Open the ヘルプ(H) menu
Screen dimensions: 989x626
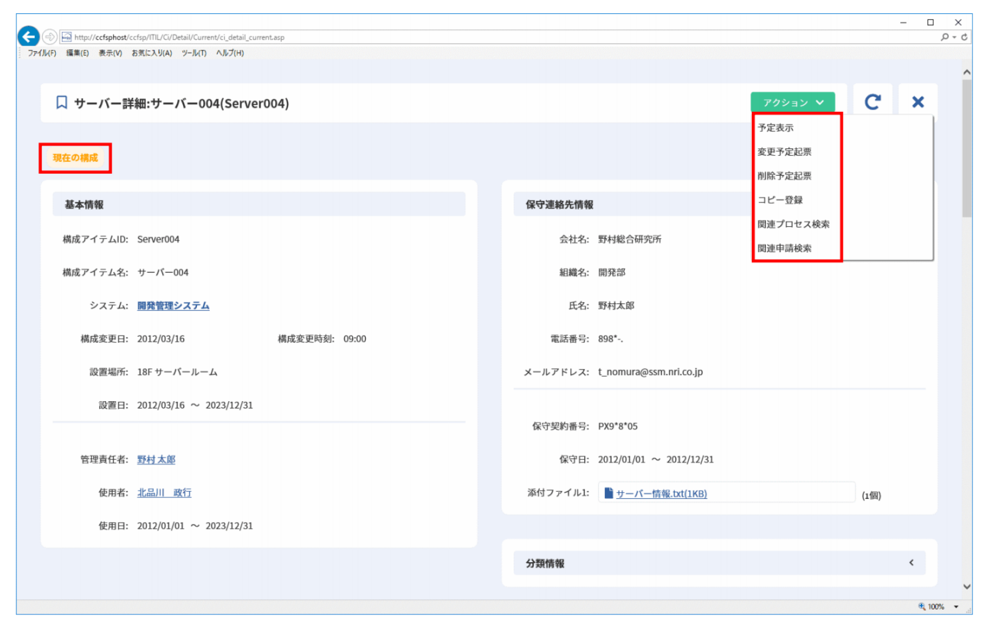pos(230,53)
